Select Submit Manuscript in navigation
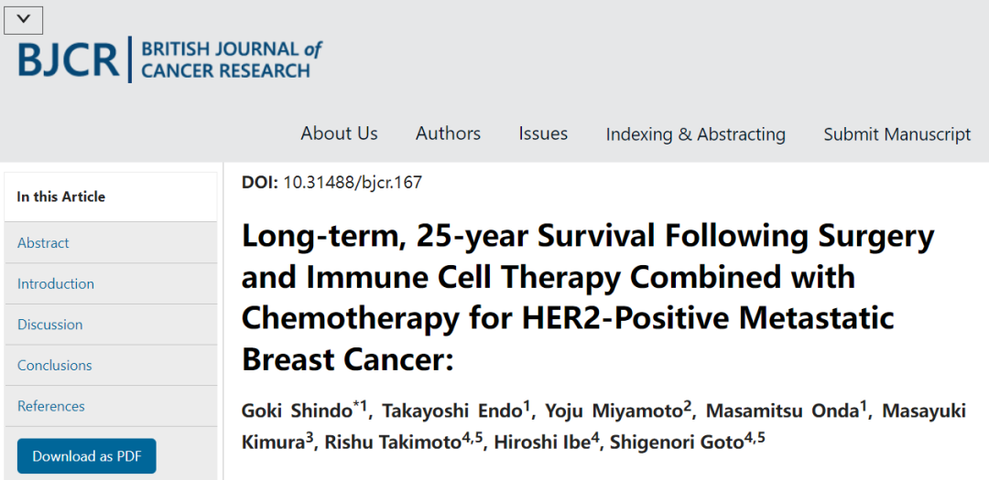Screen dimensions: 989x480 tap(897, 134)
